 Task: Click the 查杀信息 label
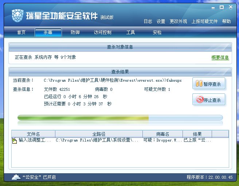[x=23, y=89]
